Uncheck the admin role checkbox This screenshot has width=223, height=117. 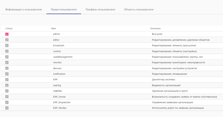(x=7, y=34)
